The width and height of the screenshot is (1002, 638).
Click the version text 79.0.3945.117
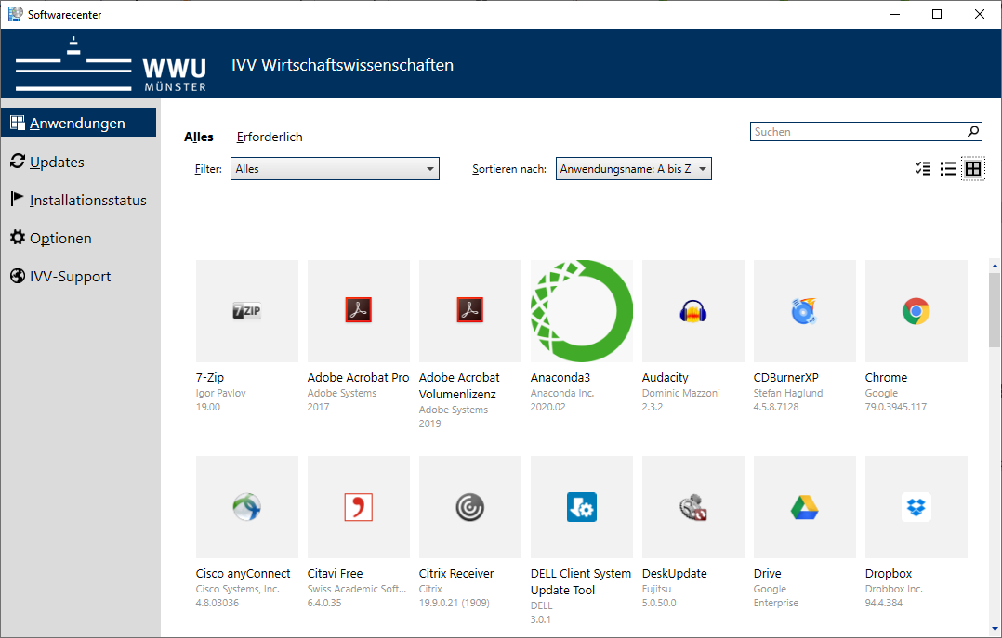[x=895, y=407]
